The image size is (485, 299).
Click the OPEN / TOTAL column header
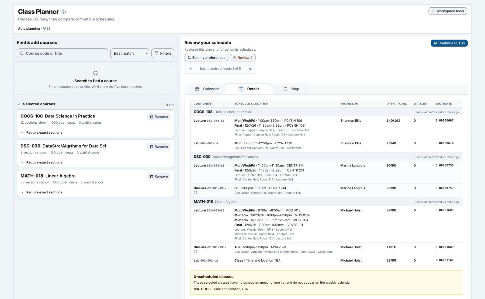396,104
